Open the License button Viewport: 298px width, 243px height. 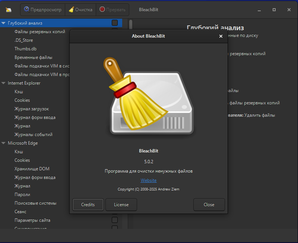point(121,205)
